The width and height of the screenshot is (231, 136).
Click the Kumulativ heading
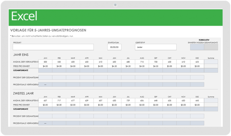point(204,40)
